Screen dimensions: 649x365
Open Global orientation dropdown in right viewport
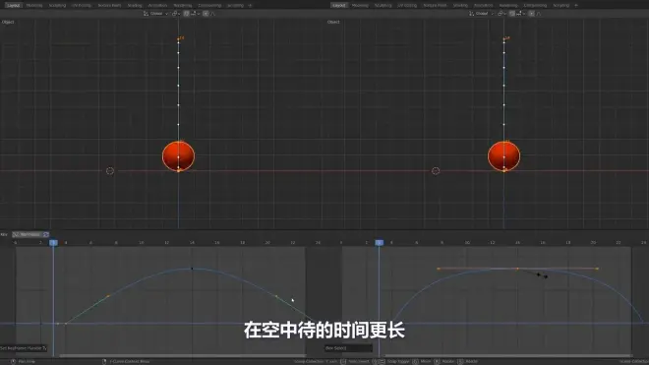(x=484, y=14)
